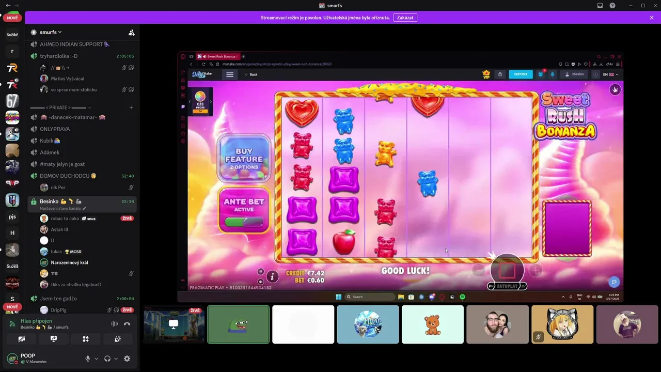Deafen with headphones icon
The width and height of the screenshot is (661, 372).
tap(107, 359)
